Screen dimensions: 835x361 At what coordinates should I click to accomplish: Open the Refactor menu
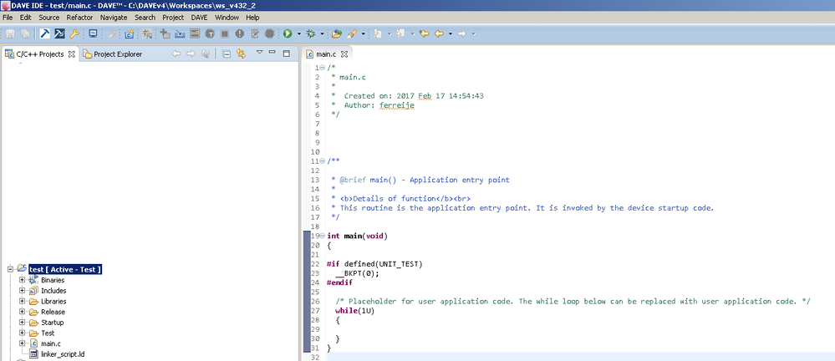[80, 17]
